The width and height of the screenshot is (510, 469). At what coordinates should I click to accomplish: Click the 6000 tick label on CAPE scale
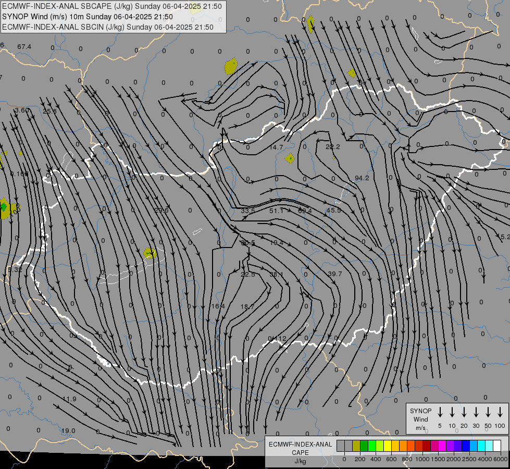click(x=500, y=459)
